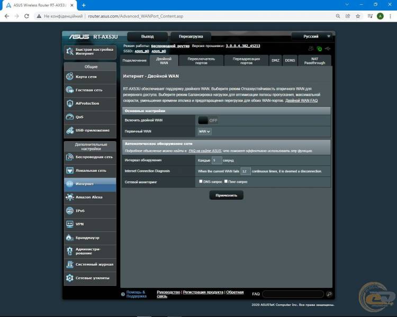Click the AiProtection shield icon

[70, 104]
